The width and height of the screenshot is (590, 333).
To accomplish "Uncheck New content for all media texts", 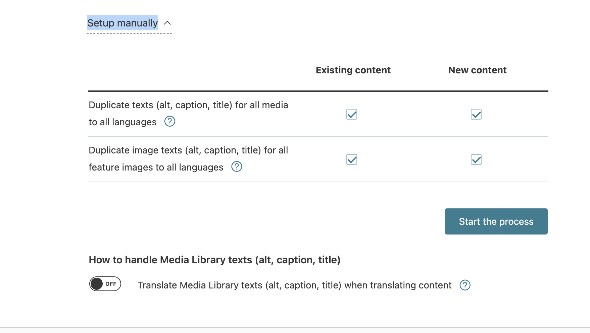I will (x=476, y=114).
